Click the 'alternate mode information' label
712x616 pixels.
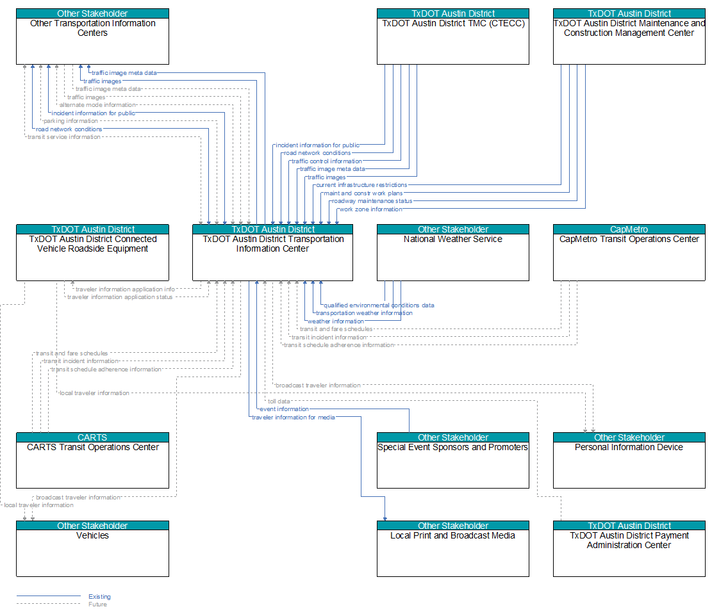coord(97,105)
